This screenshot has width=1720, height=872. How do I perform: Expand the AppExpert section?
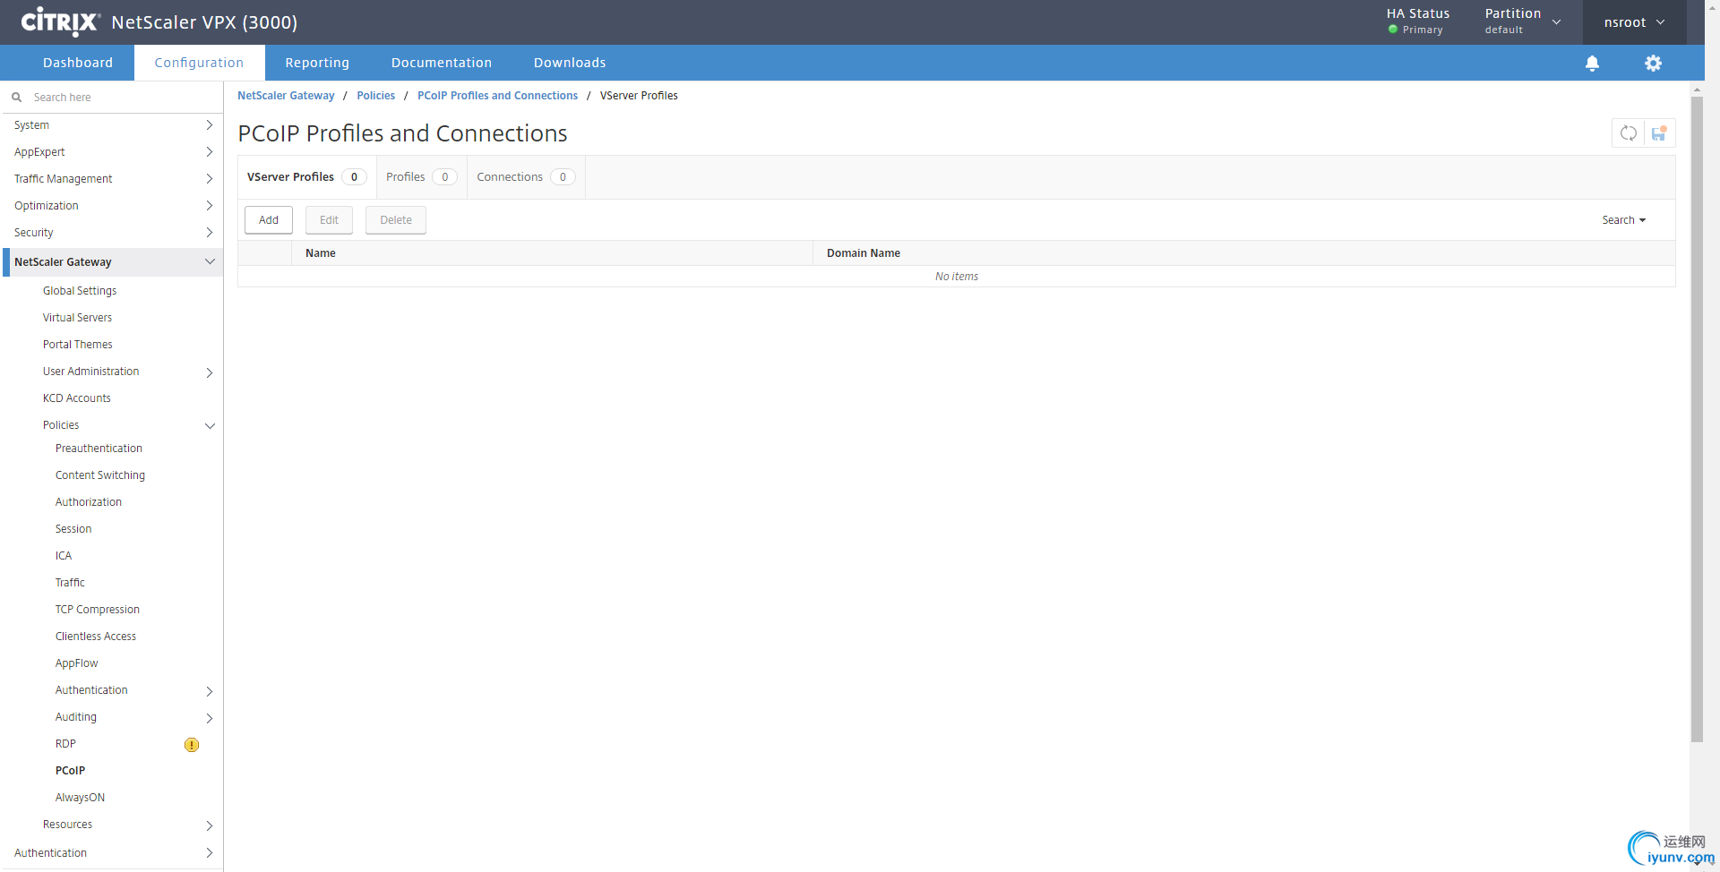point(209,152)
